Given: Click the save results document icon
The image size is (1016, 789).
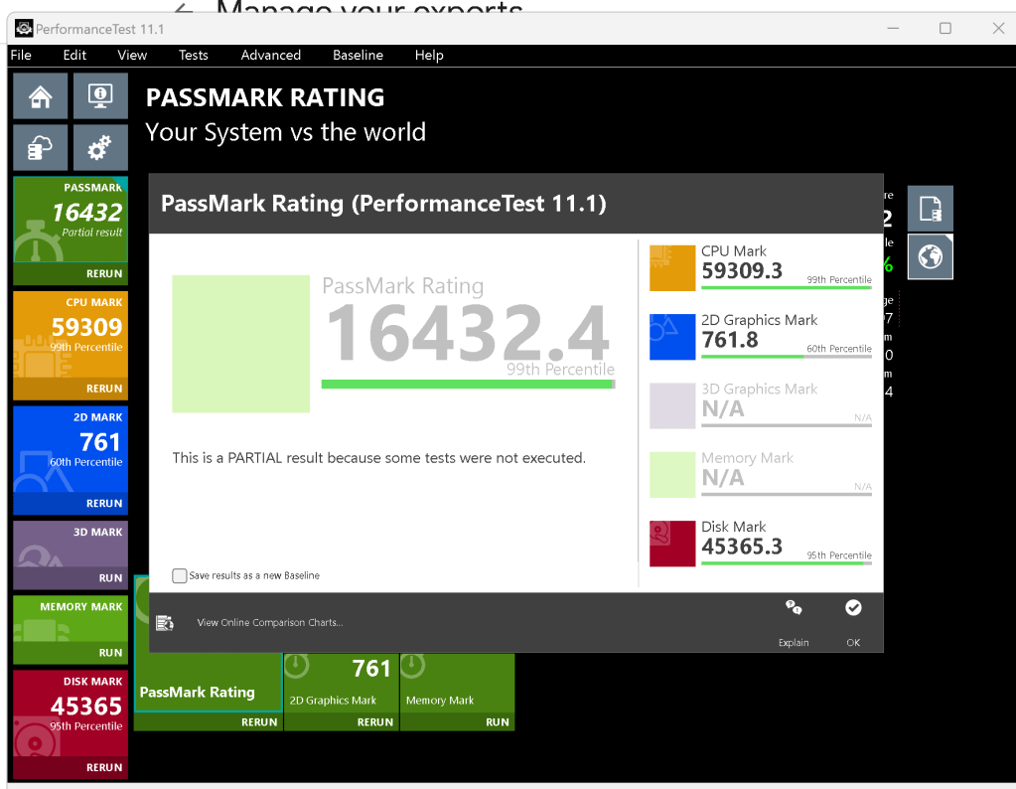Looking at the screenshot, I should pyautogui.click(x=930, y=209).
